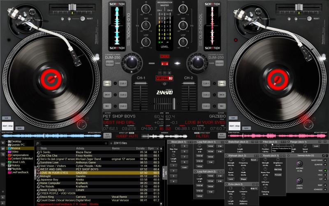Viewport: 329px width, 206px height.
Task: Sort tracks by the Durata column header
Action: click(x=141, y=148)
